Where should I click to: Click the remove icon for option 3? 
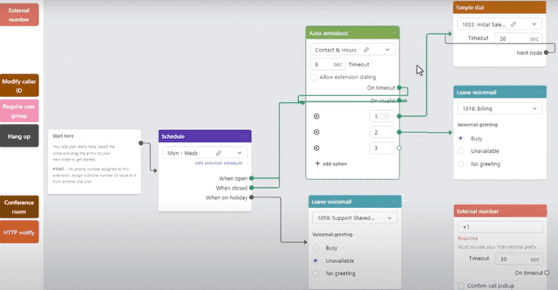click(317, 148)
